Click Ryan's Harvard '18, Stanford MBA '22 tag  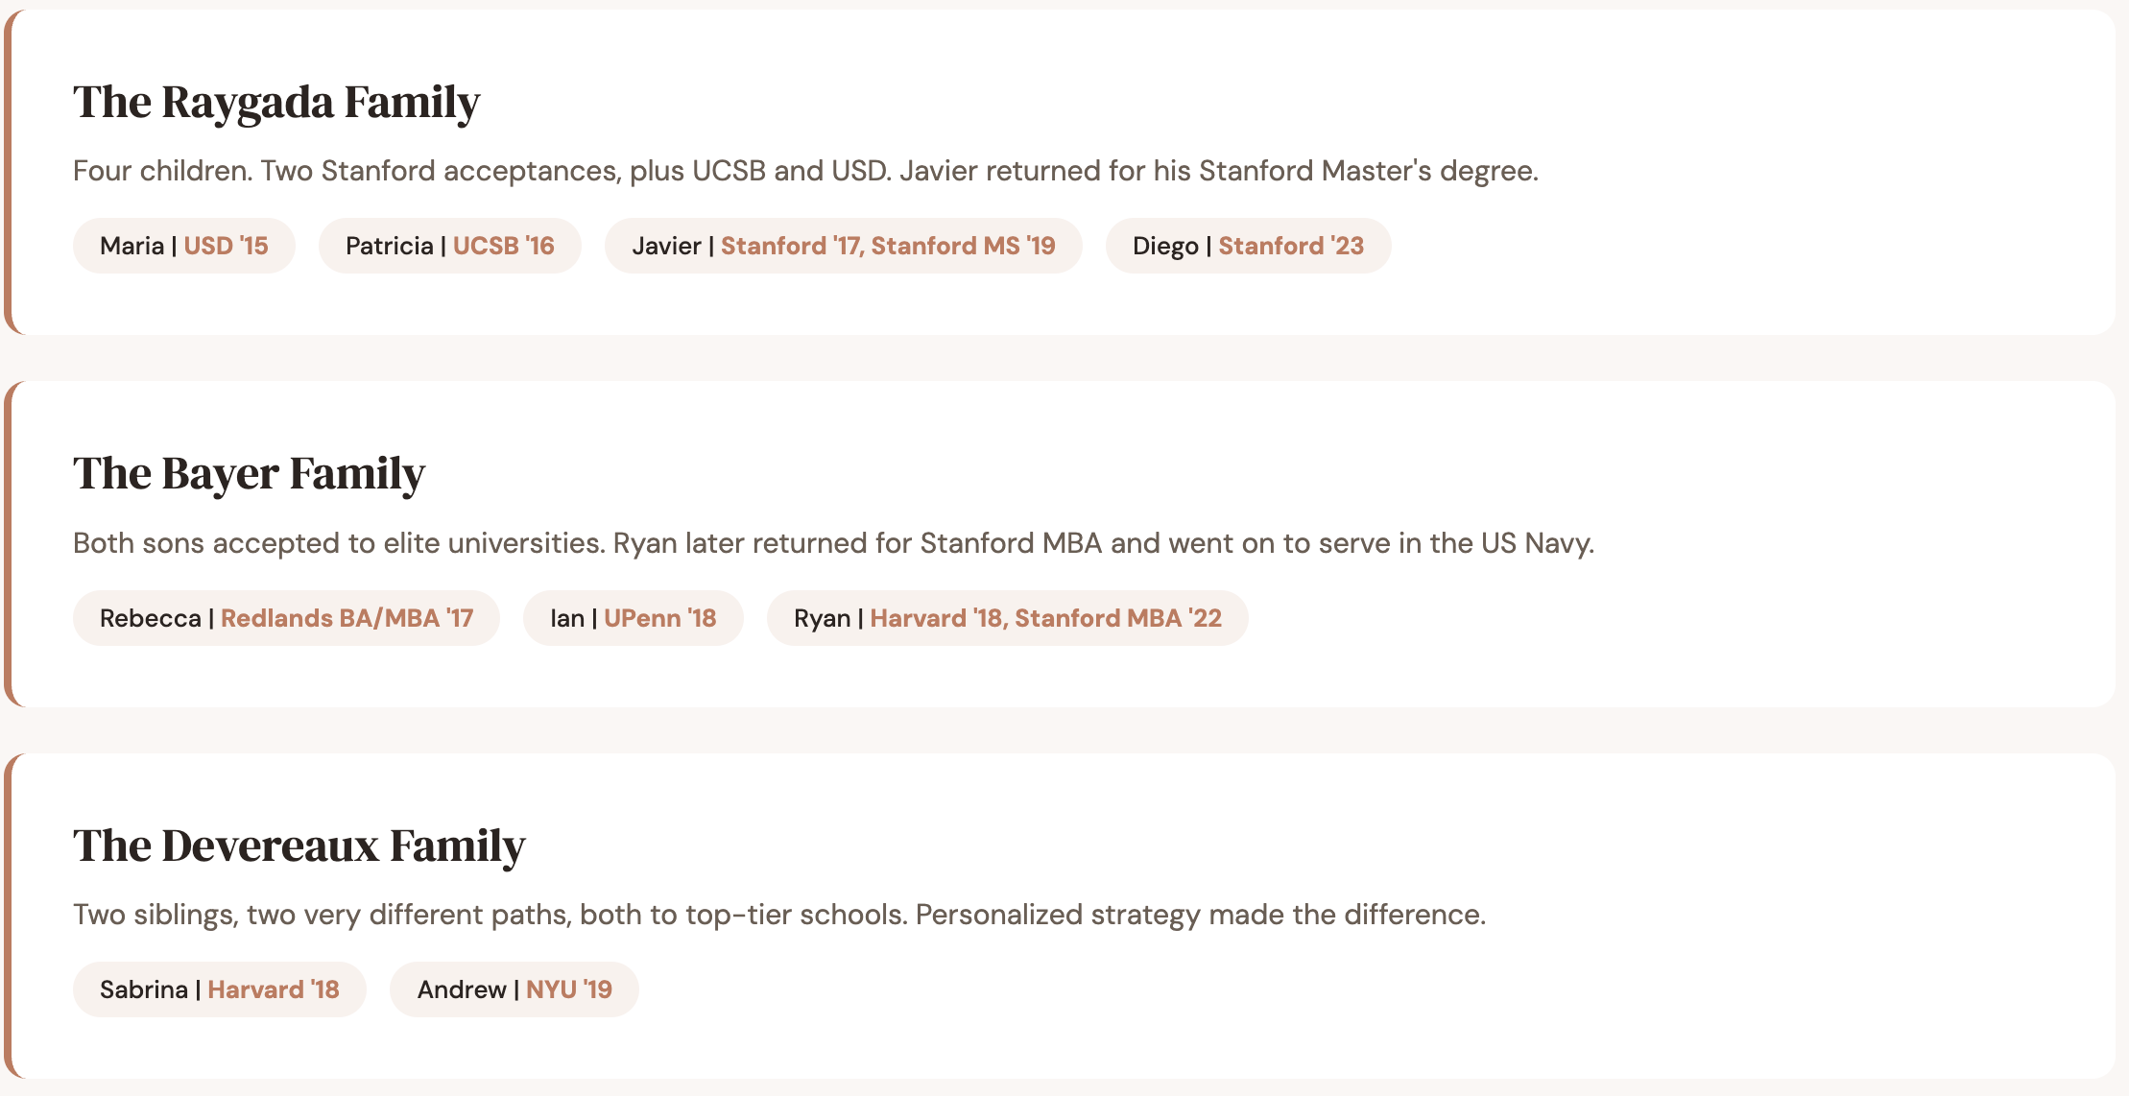pyautogui.click(x=1007, y=618)
